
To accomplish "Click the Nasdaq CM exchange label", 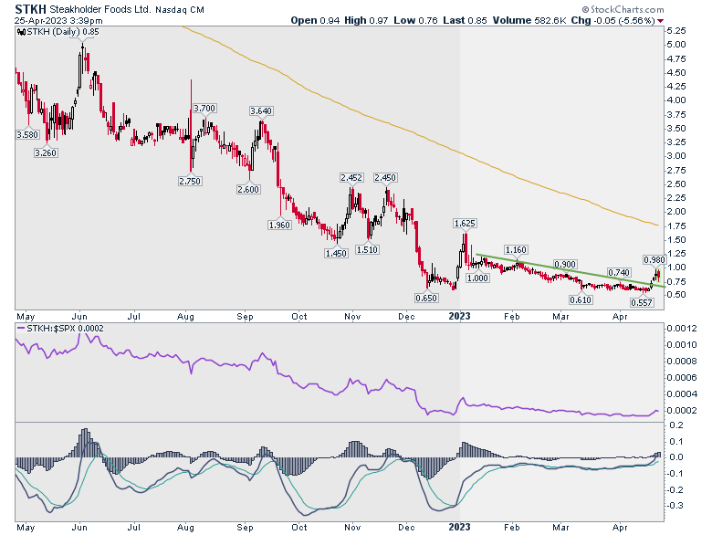I will [x=180, y=10].
